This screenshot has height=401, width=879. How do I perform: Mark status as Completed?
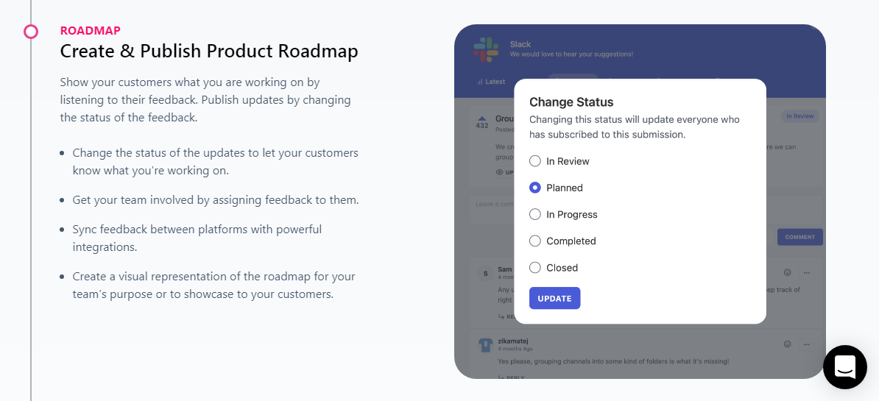535,241
